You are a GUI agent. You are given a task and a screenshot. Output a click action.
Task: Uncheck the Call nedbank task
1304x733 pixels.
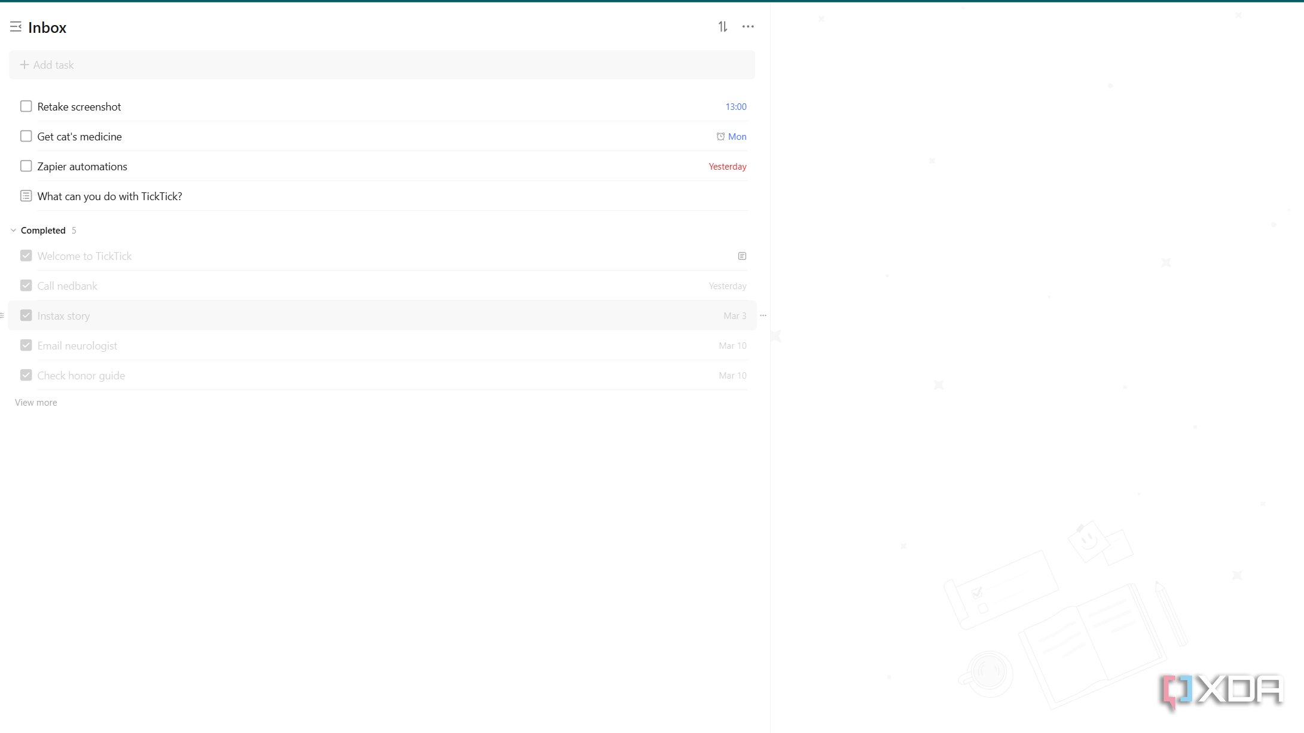pos(26,286)
